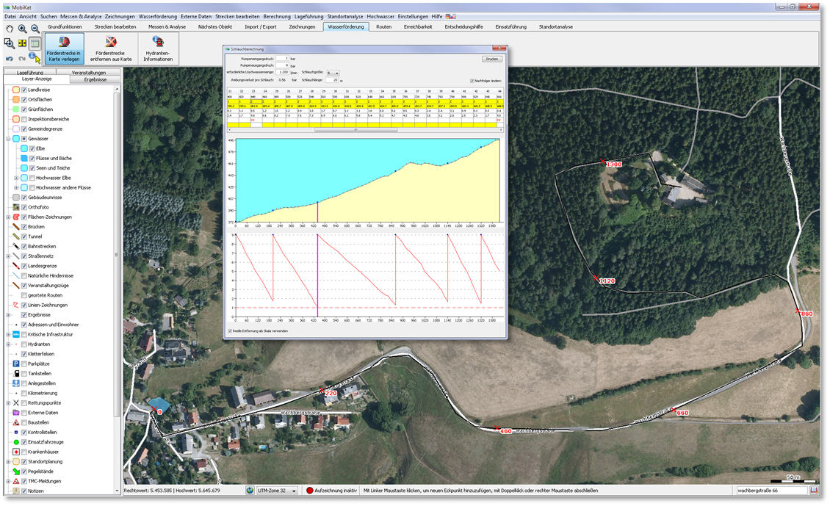Activate the info pointer tool
The image size is (830, 506).
click(x=35, y=57)
